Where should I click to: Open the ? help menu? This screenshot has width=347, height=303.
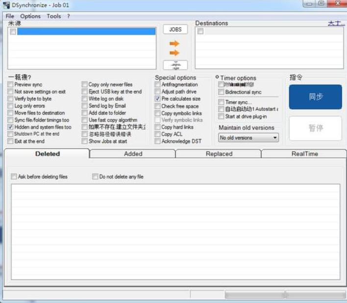(x=69, y=16)
